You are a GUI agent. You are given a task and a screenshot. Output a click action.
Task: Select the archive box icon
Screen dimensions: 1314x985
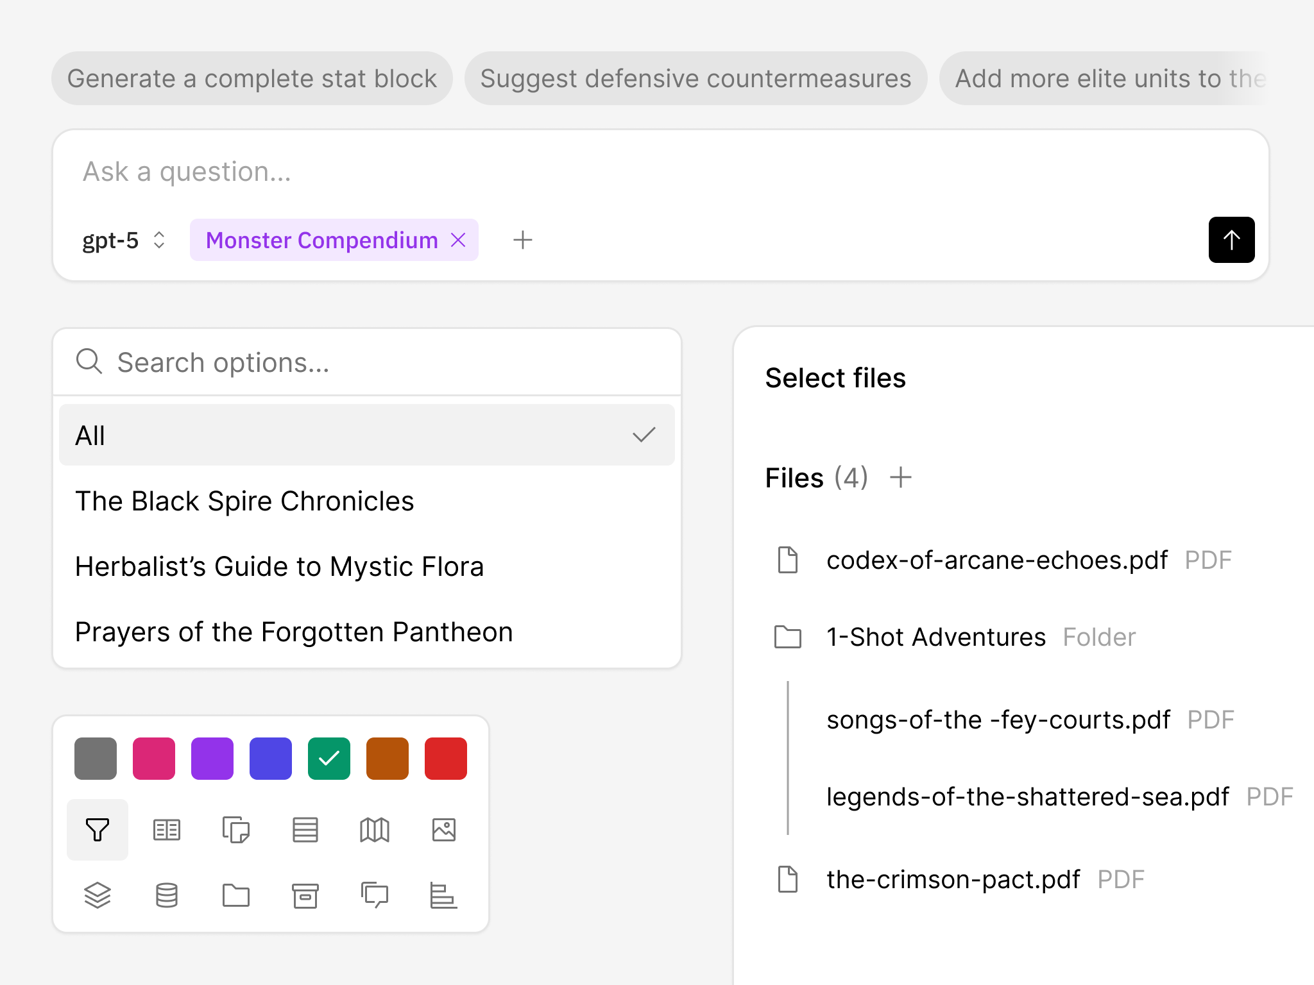point(305,895)
